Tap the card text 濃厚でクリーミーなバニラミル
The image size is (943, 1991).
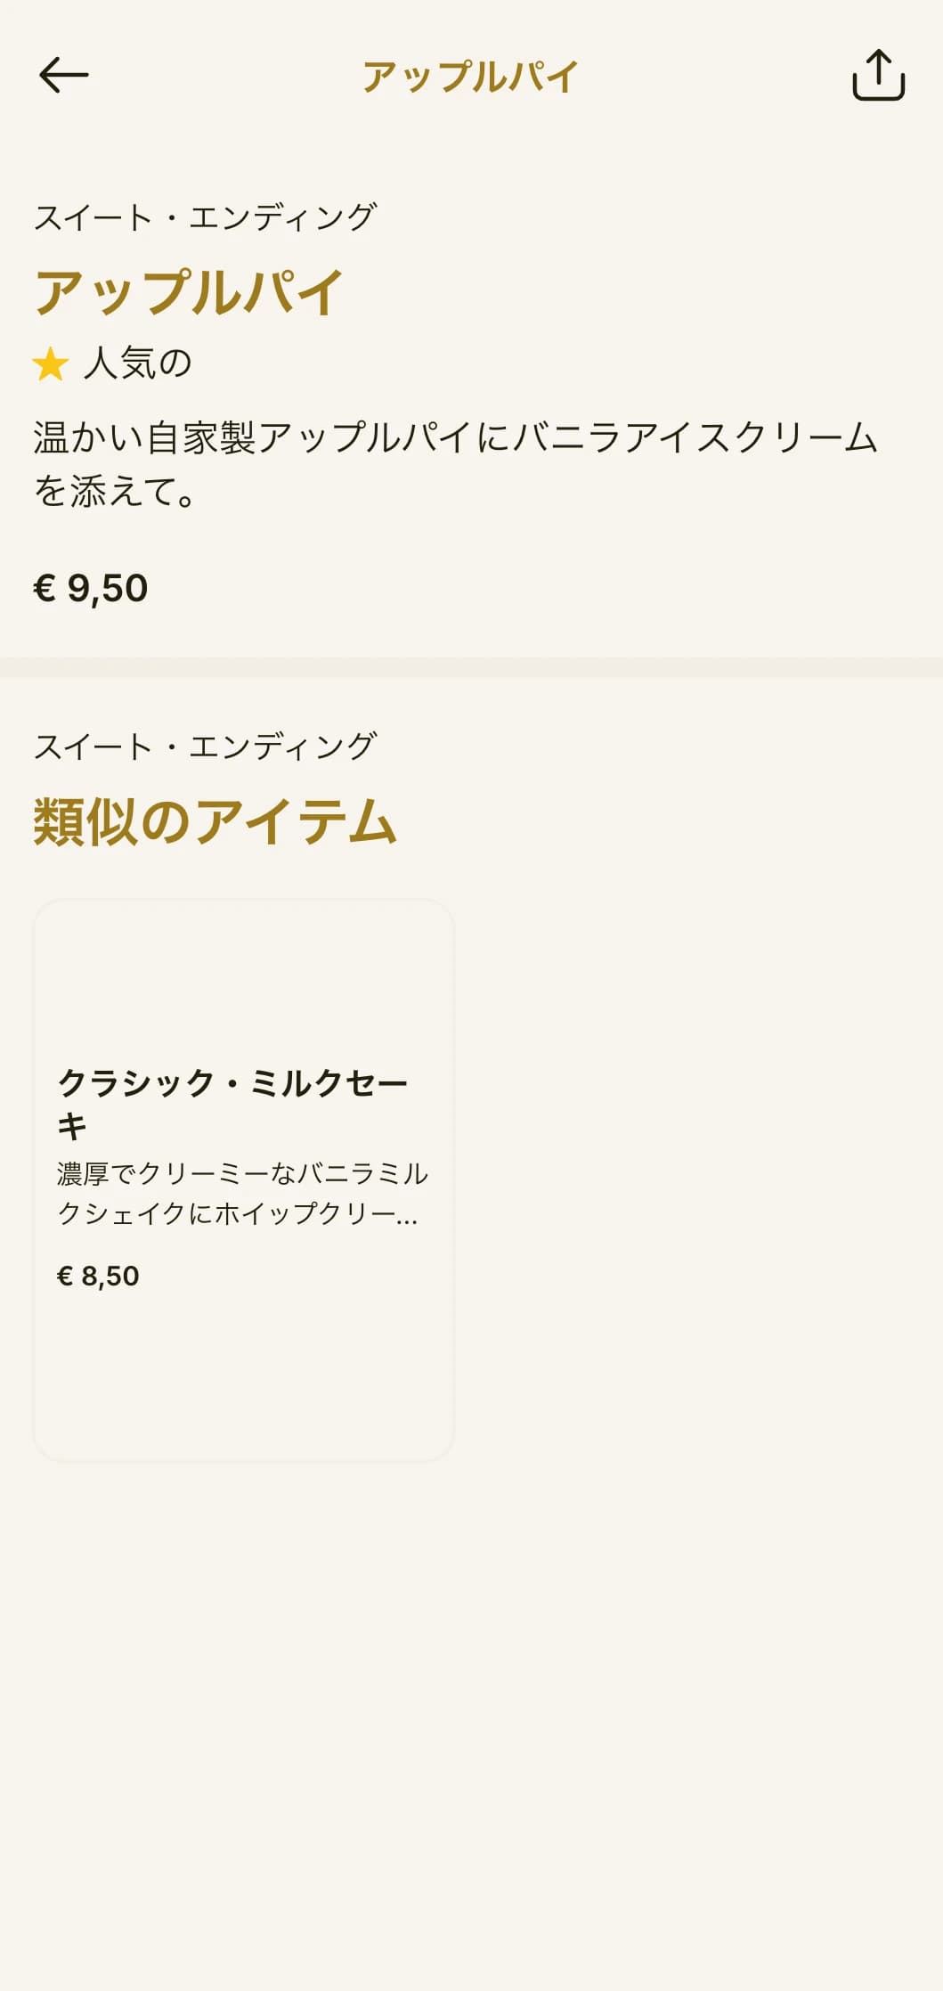243,1174
